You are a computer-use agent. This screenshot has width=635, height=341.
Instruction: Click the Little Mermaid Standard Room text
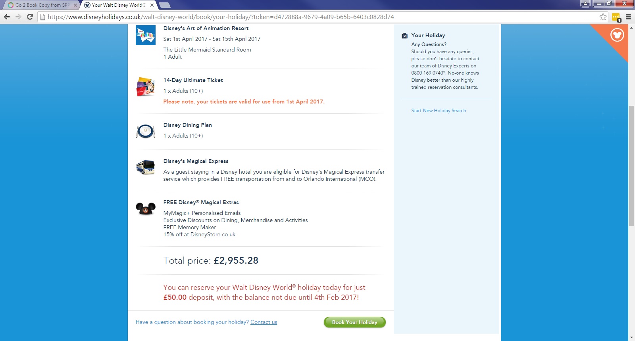pos(207,50)
